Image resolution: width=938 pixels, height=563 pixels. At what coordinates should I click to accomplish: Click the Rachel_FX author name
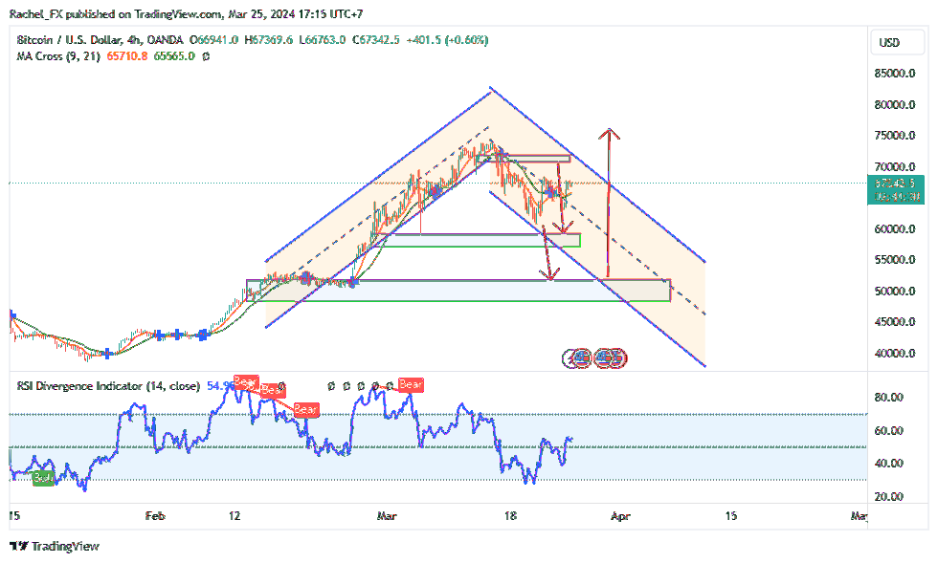tap(36, 13)
